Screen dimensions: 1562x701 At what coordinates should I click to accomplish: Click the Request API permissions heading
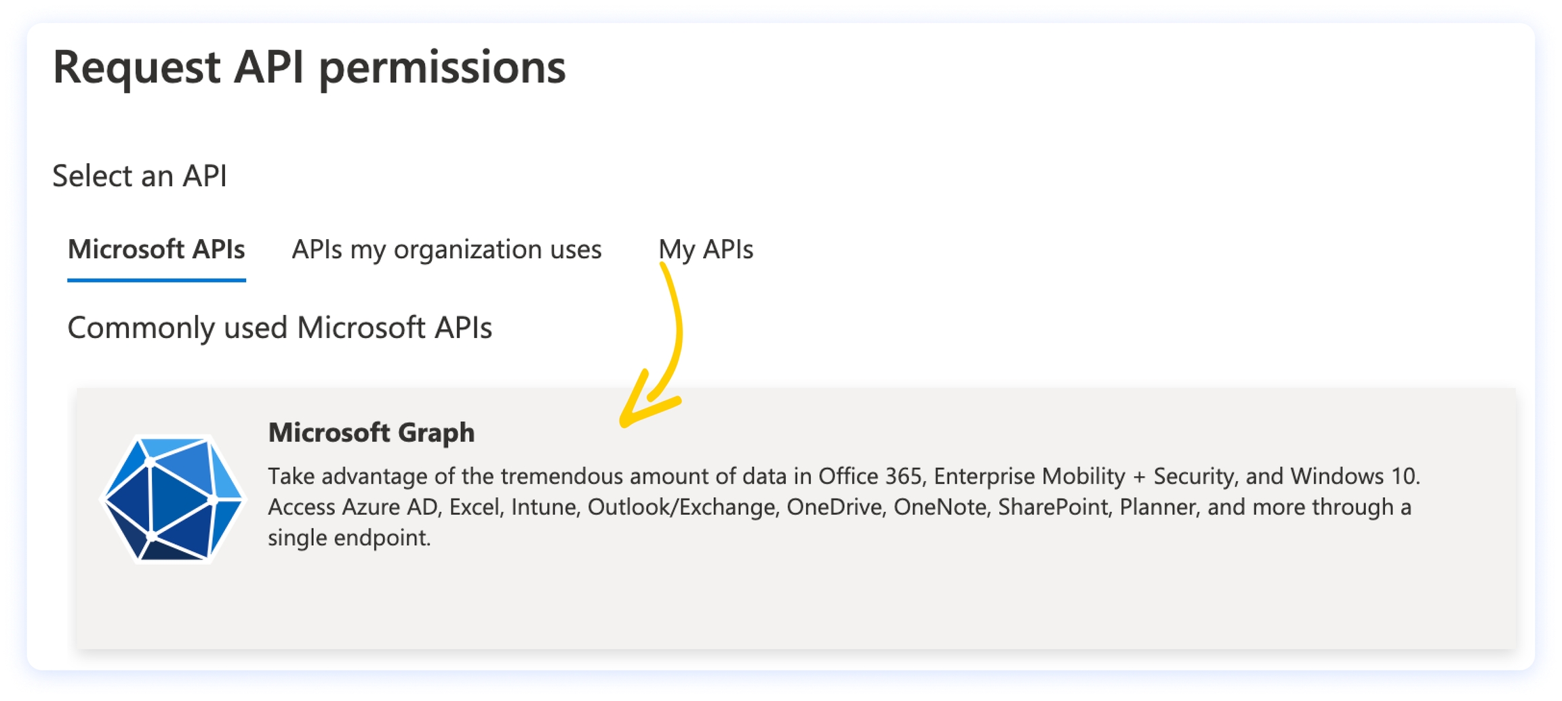tap(309, 68)
